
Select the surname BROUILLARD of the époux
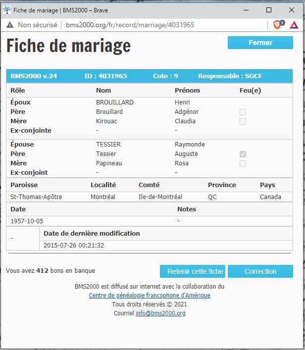[x=115, y=102]
